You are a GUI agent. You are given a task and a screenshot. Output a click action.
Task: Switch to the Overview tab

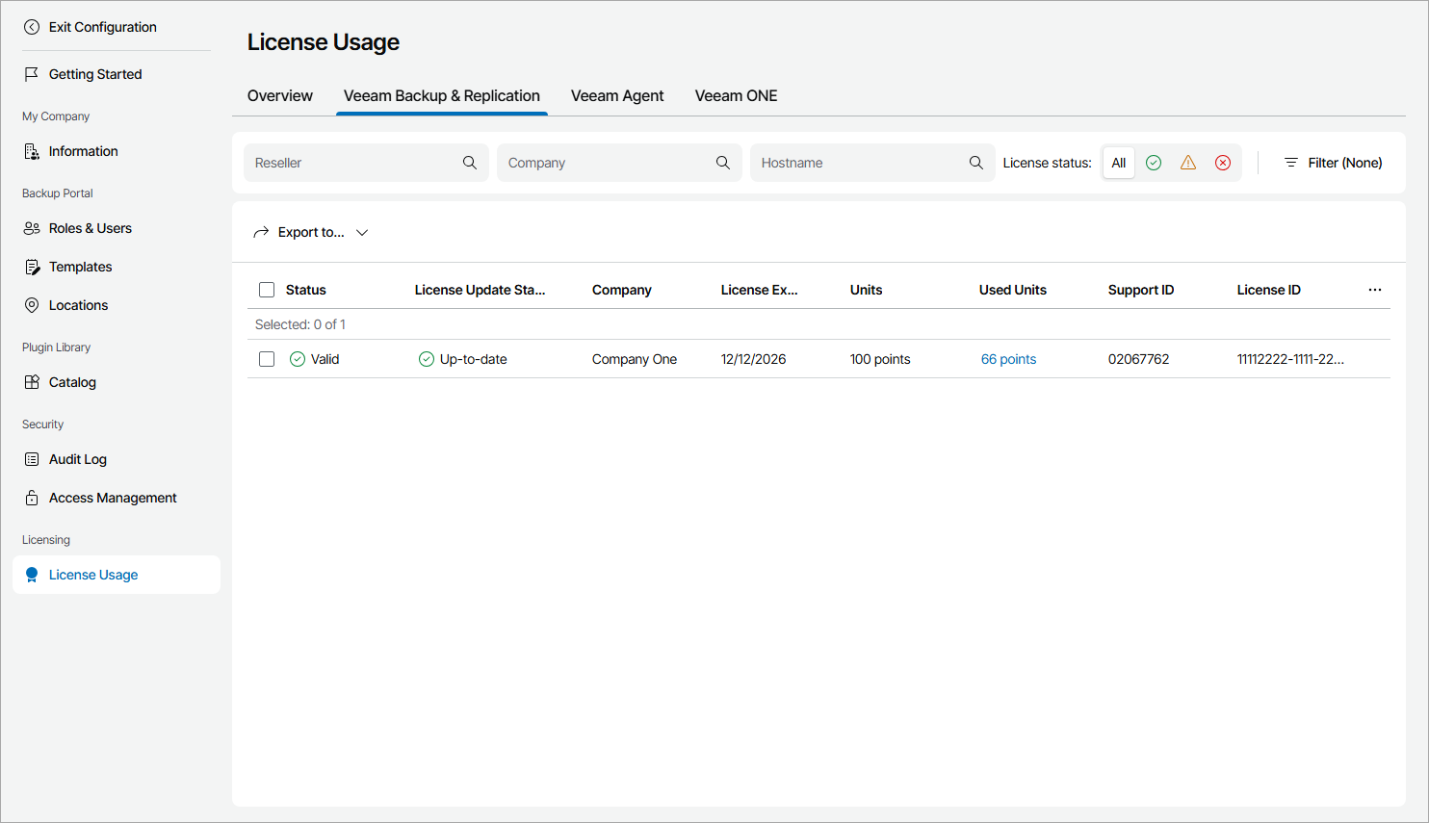[x=280, y=96]
